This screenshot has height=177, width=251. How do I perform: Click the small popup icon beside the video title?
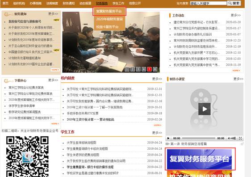pos(242,144)
